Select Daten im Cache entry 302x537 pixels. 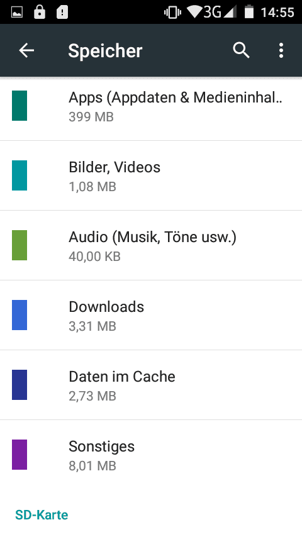pyautogui.click(x=151, y=385)
